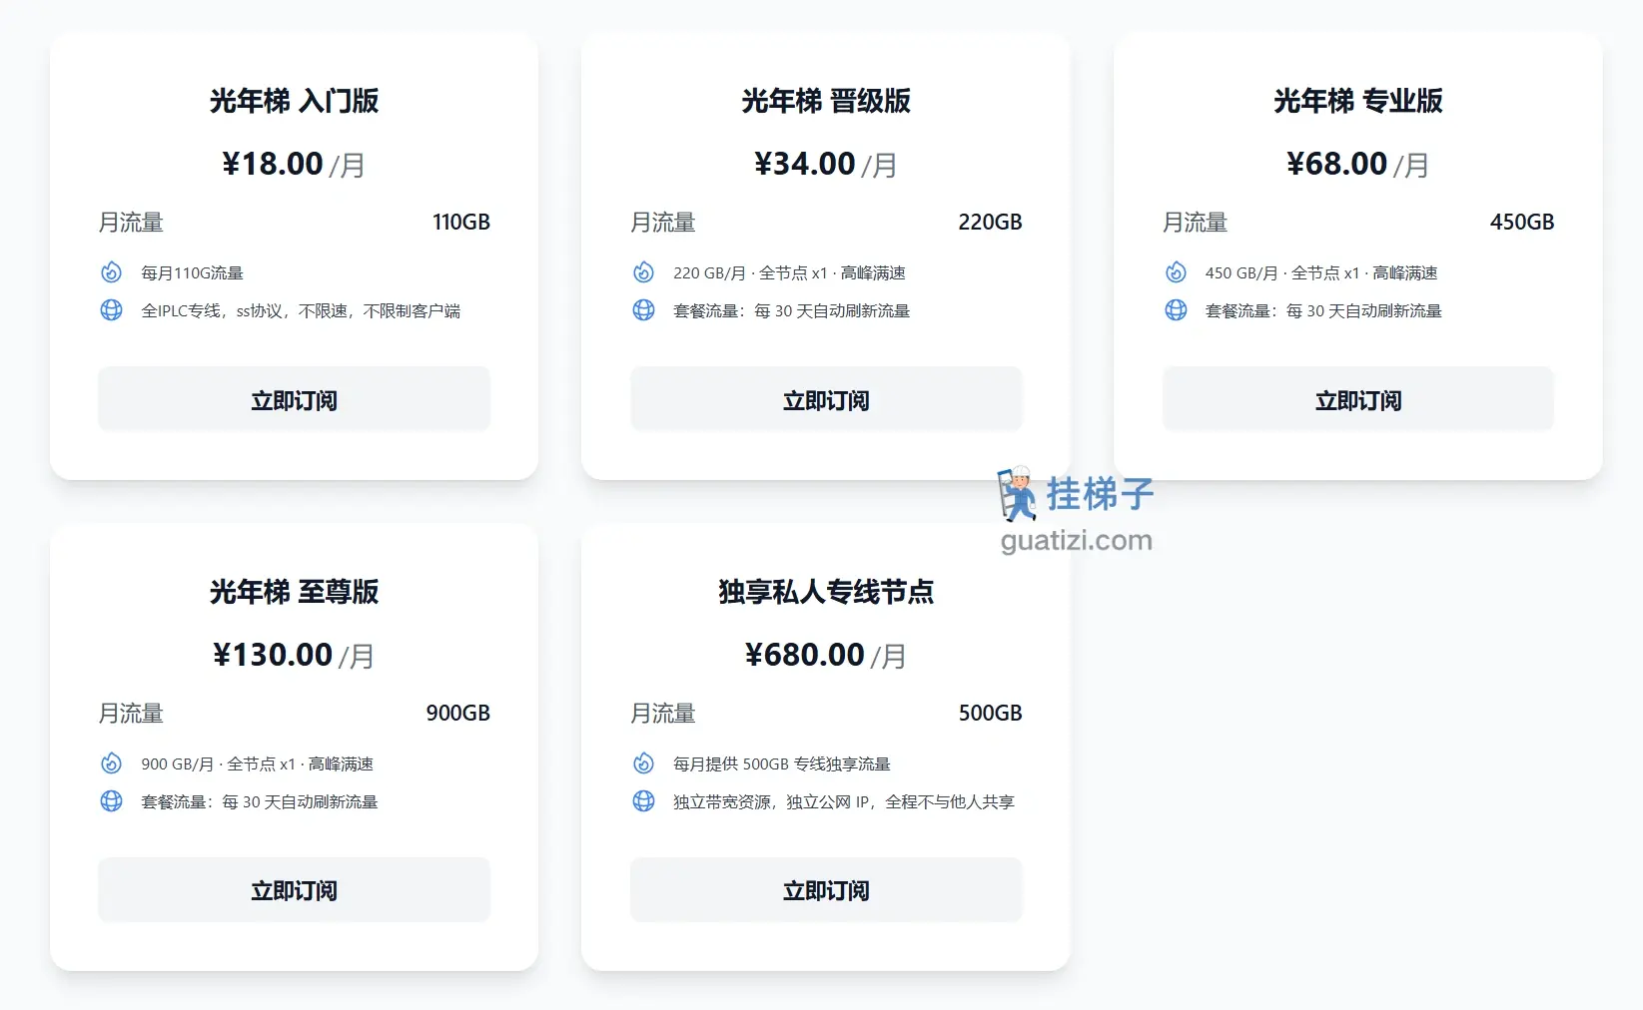
Task: Open the guatizi.com watermark link
Action: pyautogui.click(x=1077, y=541)
